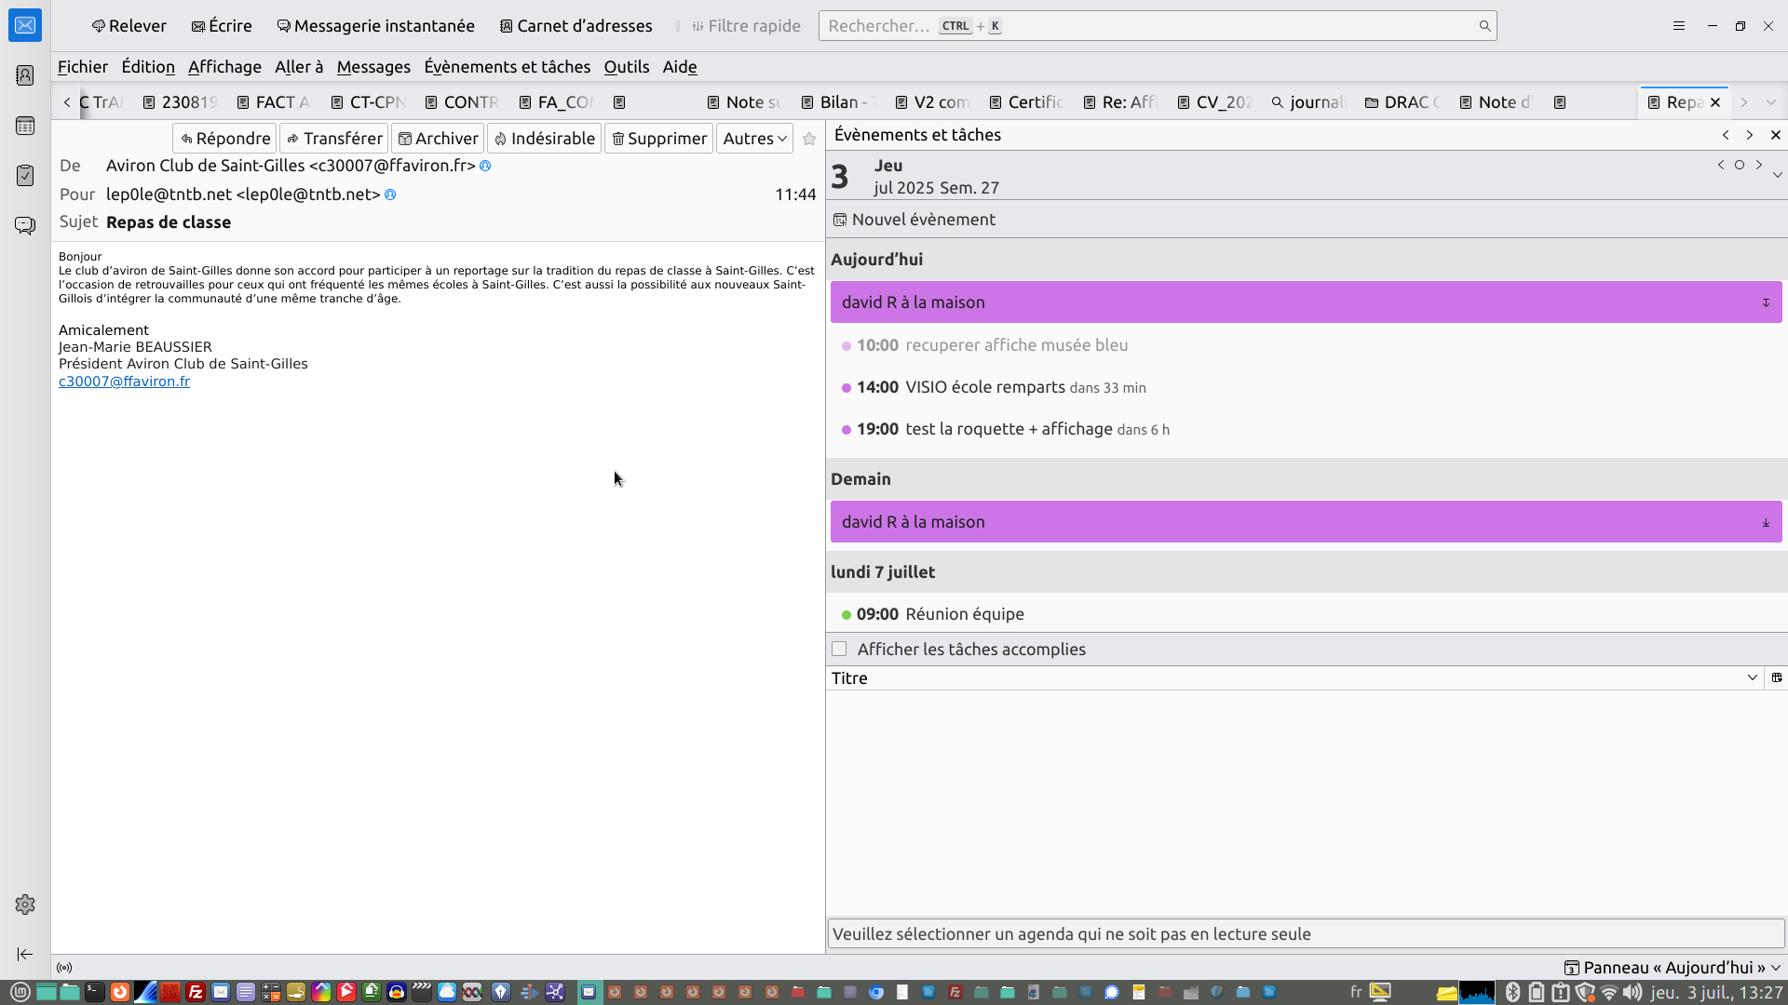This screenshot has height=1005, width=1788.
Task: Collapse the spaces toolbar
Action: tap(25, 955)
